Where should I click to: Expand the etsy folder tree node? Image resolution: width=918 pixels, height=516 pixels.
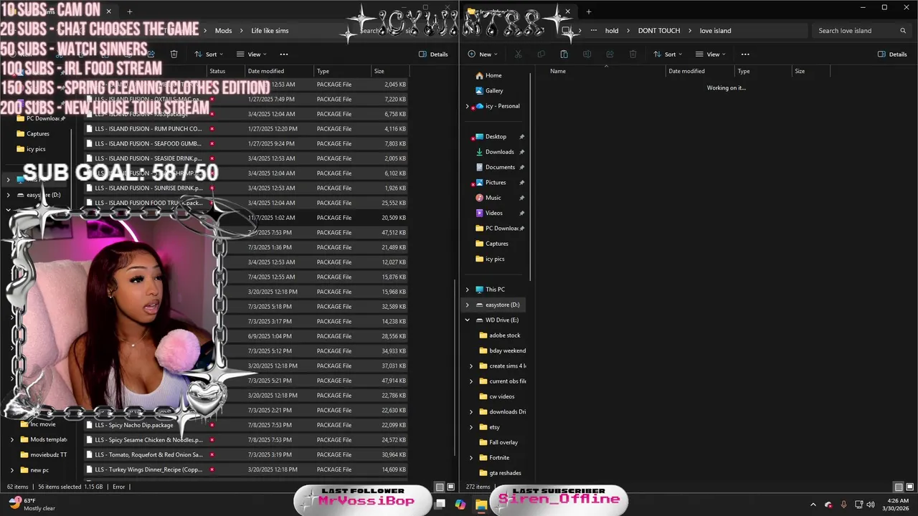pos(471,427)
